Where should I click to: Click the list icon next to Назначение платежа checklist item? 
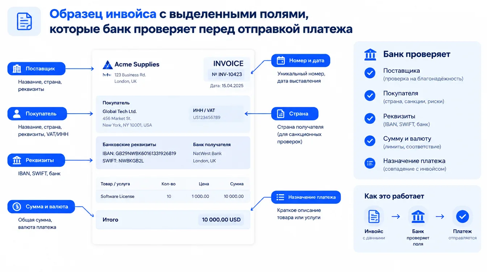click(370, 163)
